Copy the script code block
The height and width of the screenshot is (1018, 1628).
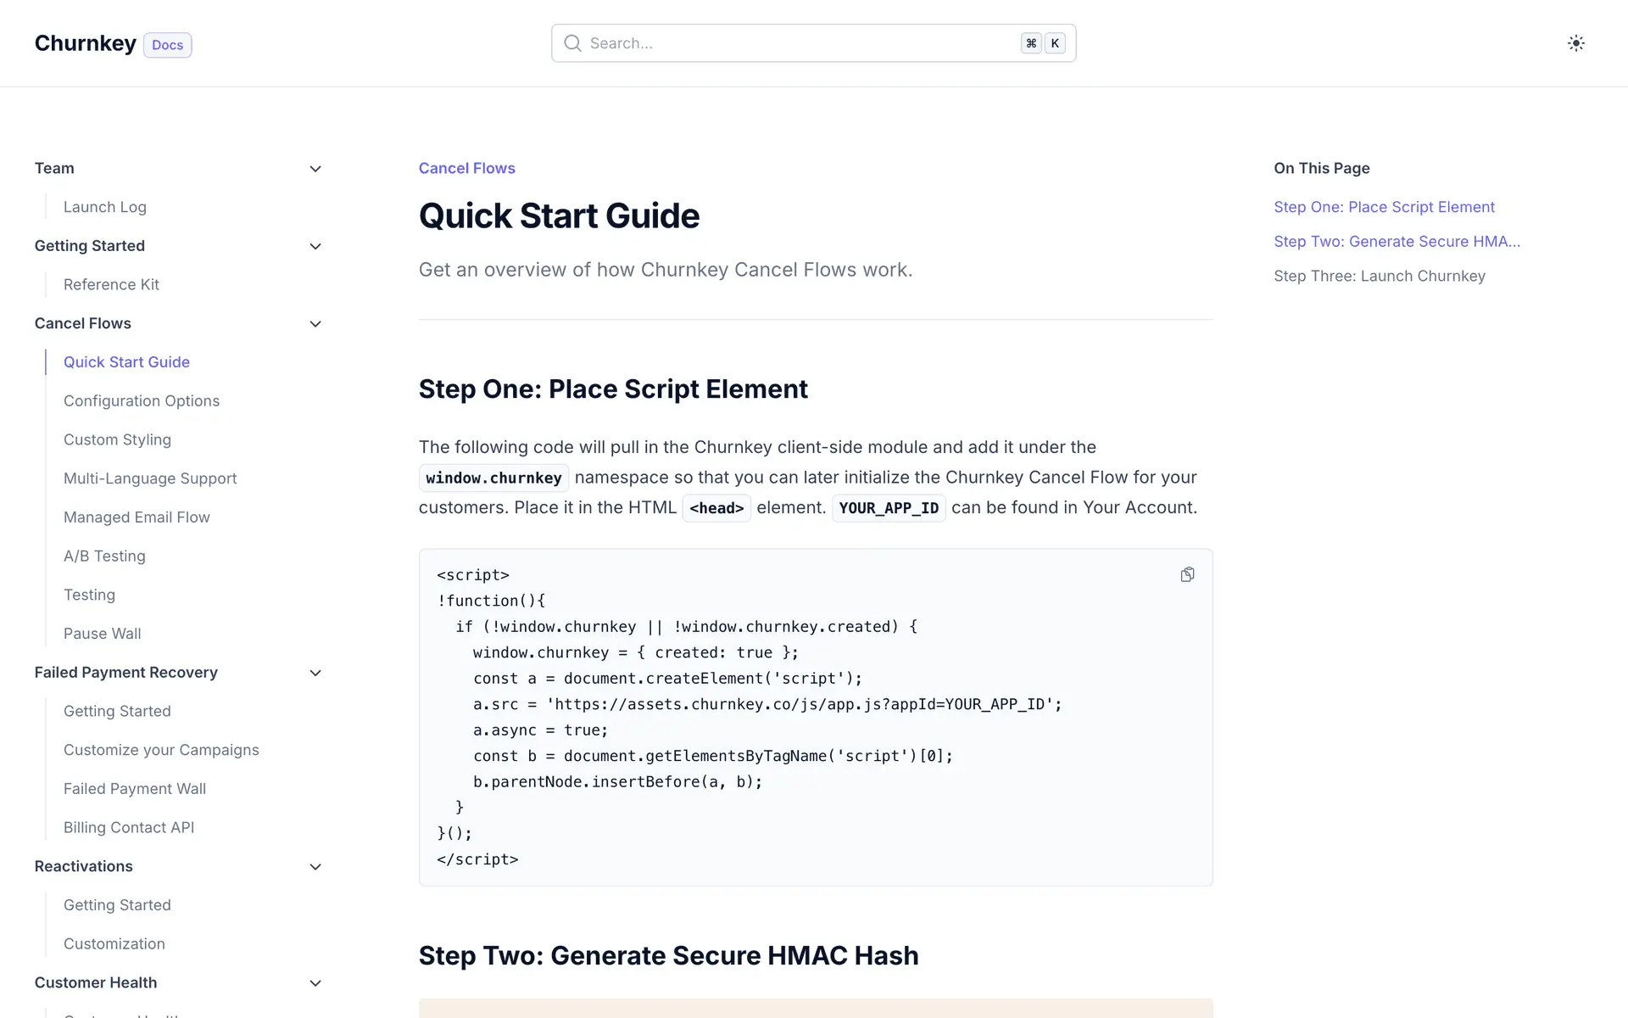pyautogui.click(x=1187, y=575)
